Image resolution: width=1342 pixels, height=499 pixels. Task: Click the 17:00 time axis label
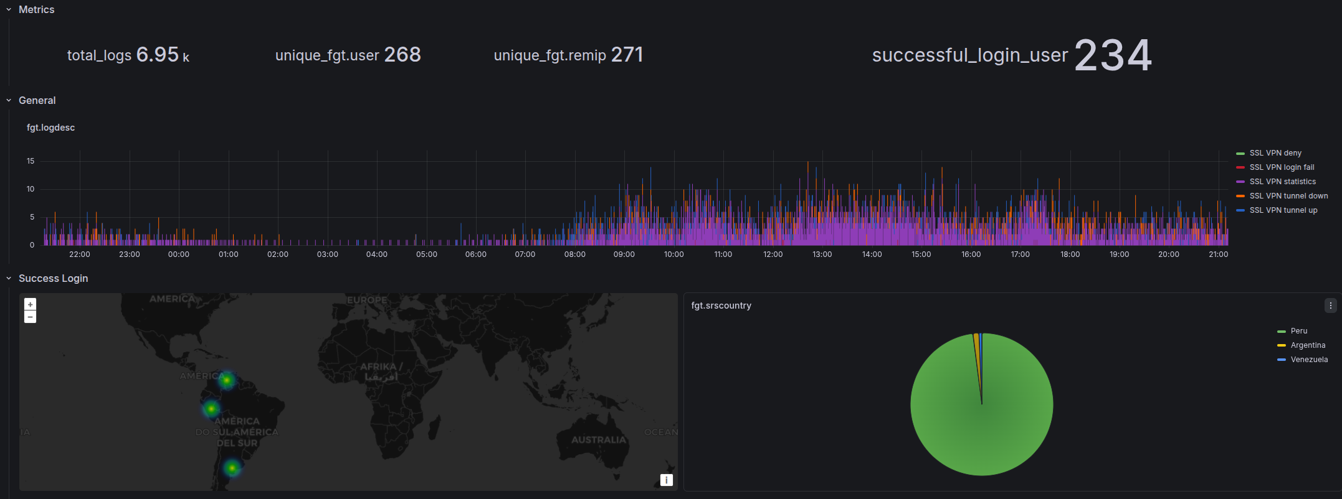1020,254
